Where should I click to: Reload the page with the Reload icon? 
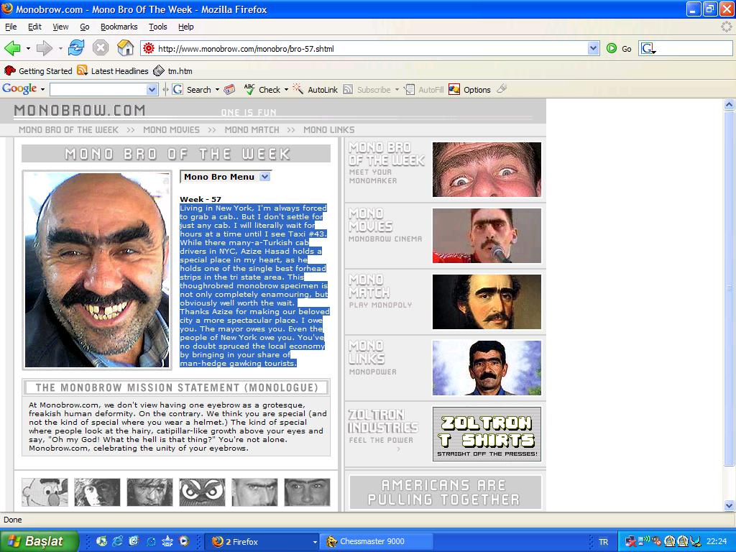pyautogui.click(x=76, y=48)
